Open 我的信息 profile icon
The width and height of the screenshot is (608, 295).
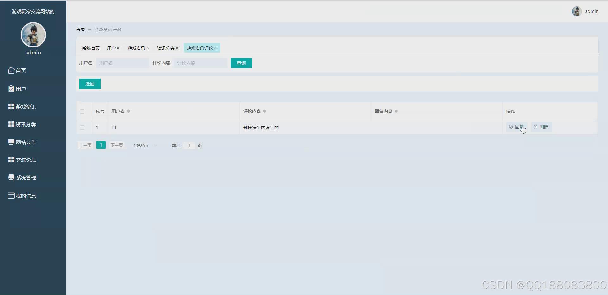click(10, 195)
